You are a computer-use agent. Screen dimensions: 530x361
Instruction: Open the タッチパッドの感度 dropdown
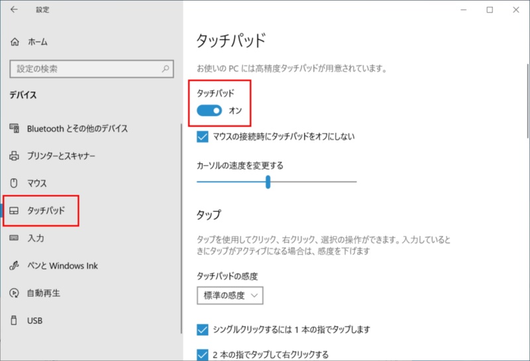230,295
